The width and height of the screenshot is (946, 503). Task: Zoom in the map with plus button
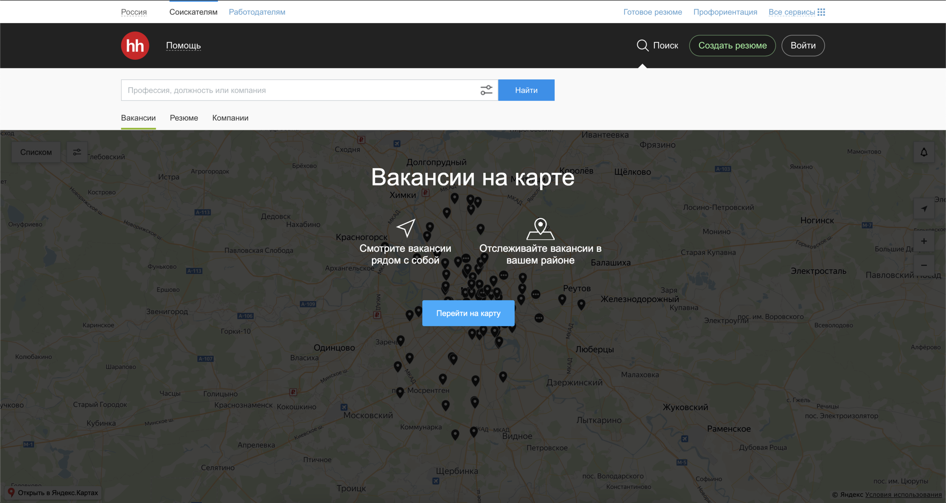point(924,241)
